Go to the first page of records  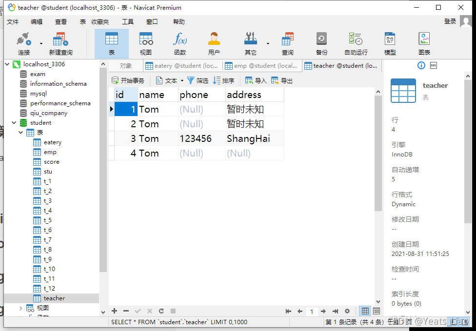point(288,312)
